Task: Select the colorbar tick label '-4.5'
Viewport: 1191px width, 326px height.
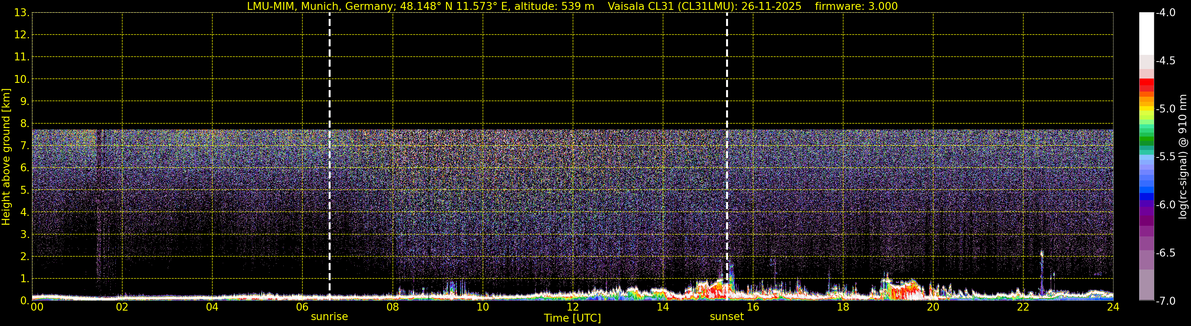Action: pyautogui.click(x=1166, y=60)
